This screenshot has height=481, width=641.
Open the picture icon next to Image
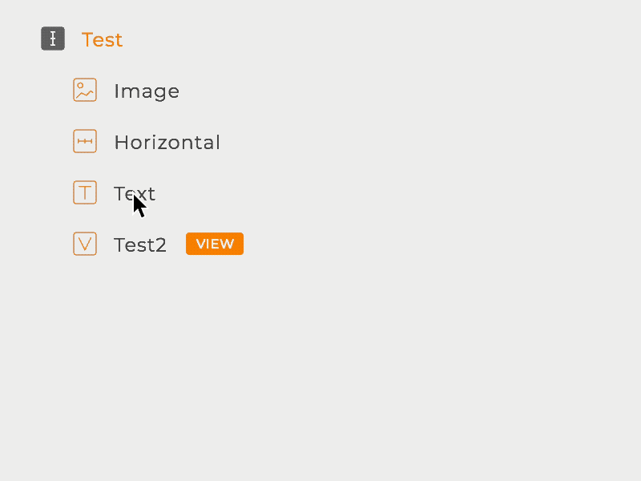point(84,89)
